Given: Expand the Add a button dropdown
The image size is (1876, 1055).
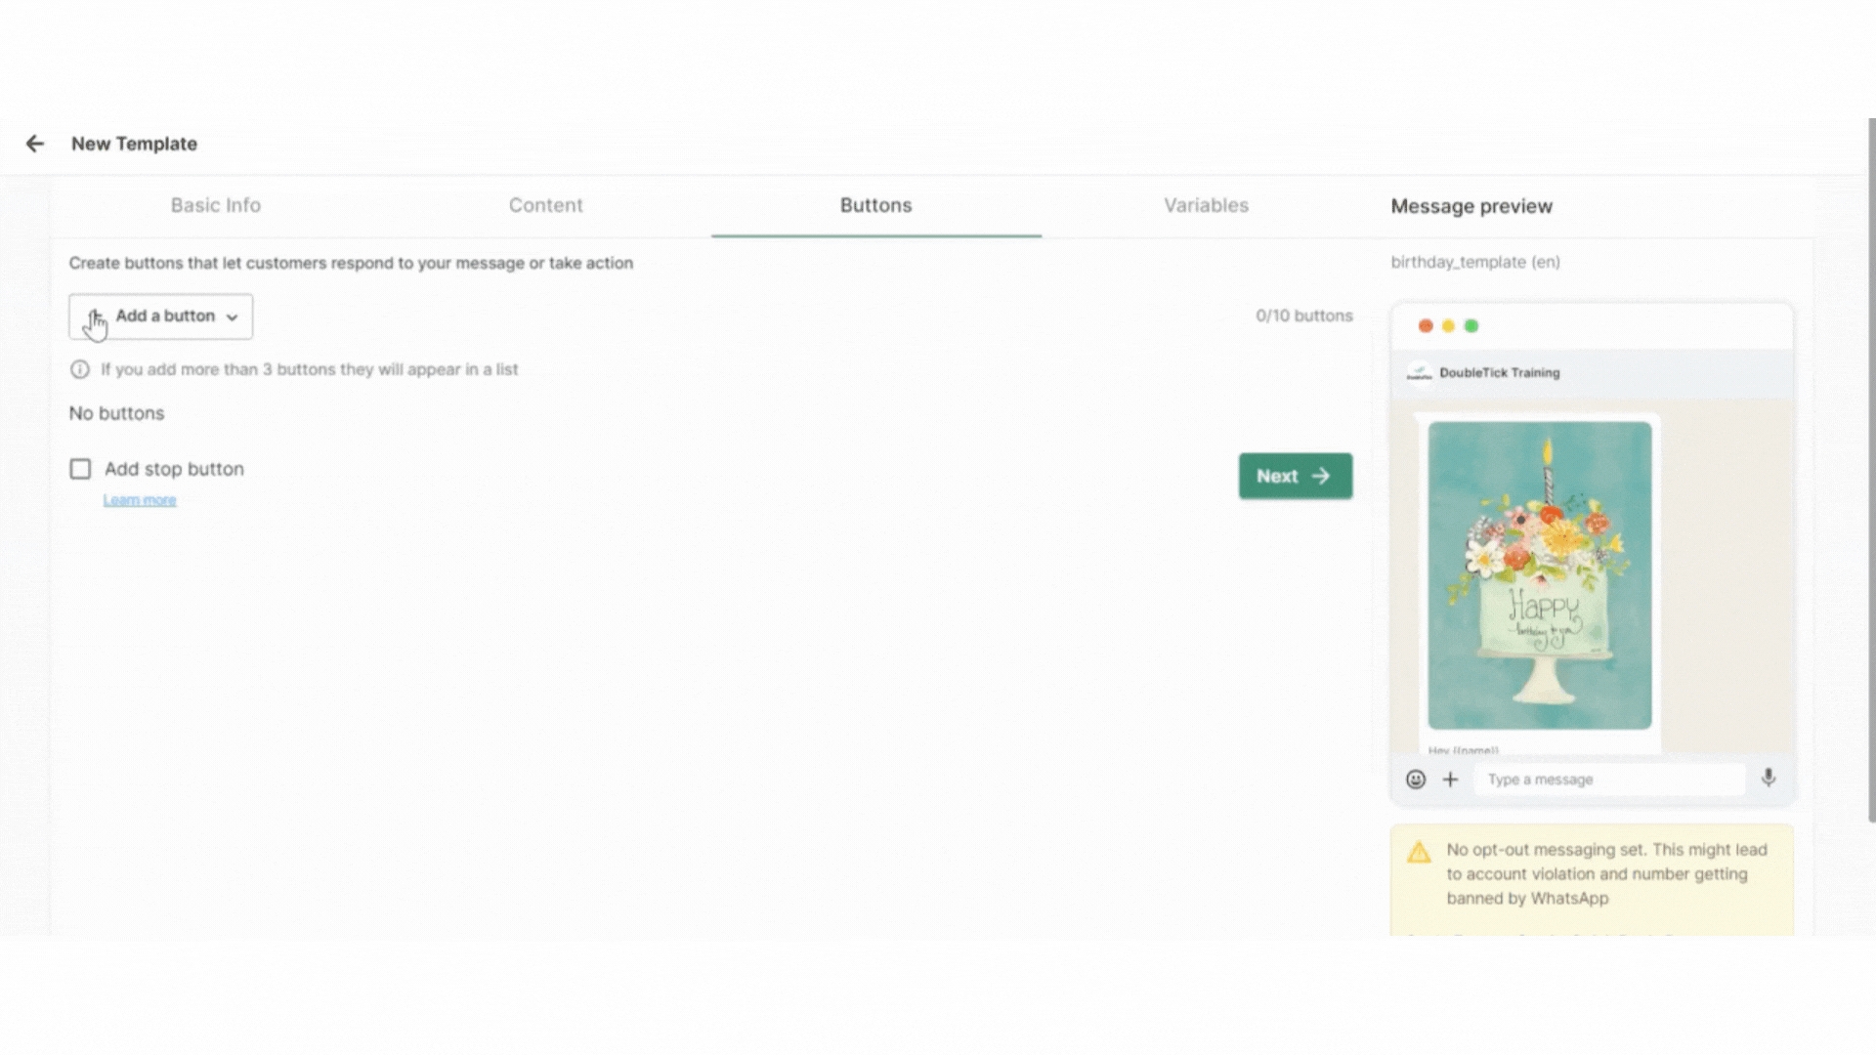Looking at the screenshot, I should (x=161, y=316).
